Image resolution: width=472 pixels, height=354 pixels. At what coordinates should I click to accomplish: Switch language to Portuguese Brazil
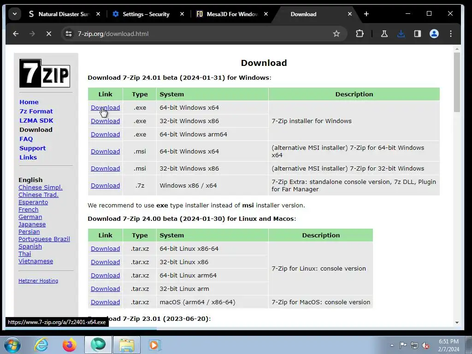[44, 239]
